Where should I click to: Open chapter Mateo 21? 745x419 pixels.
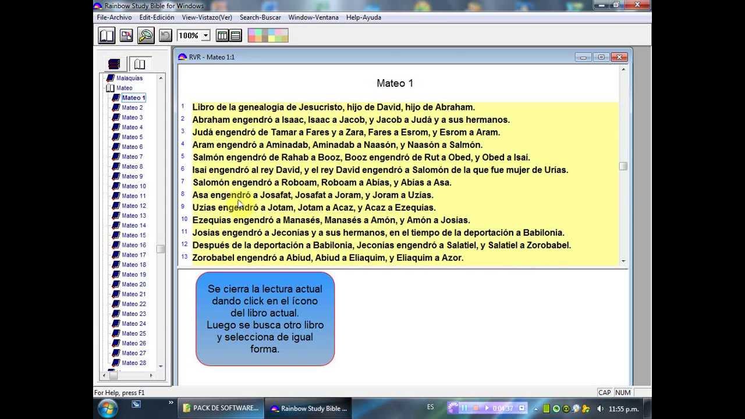click(134, 294)
